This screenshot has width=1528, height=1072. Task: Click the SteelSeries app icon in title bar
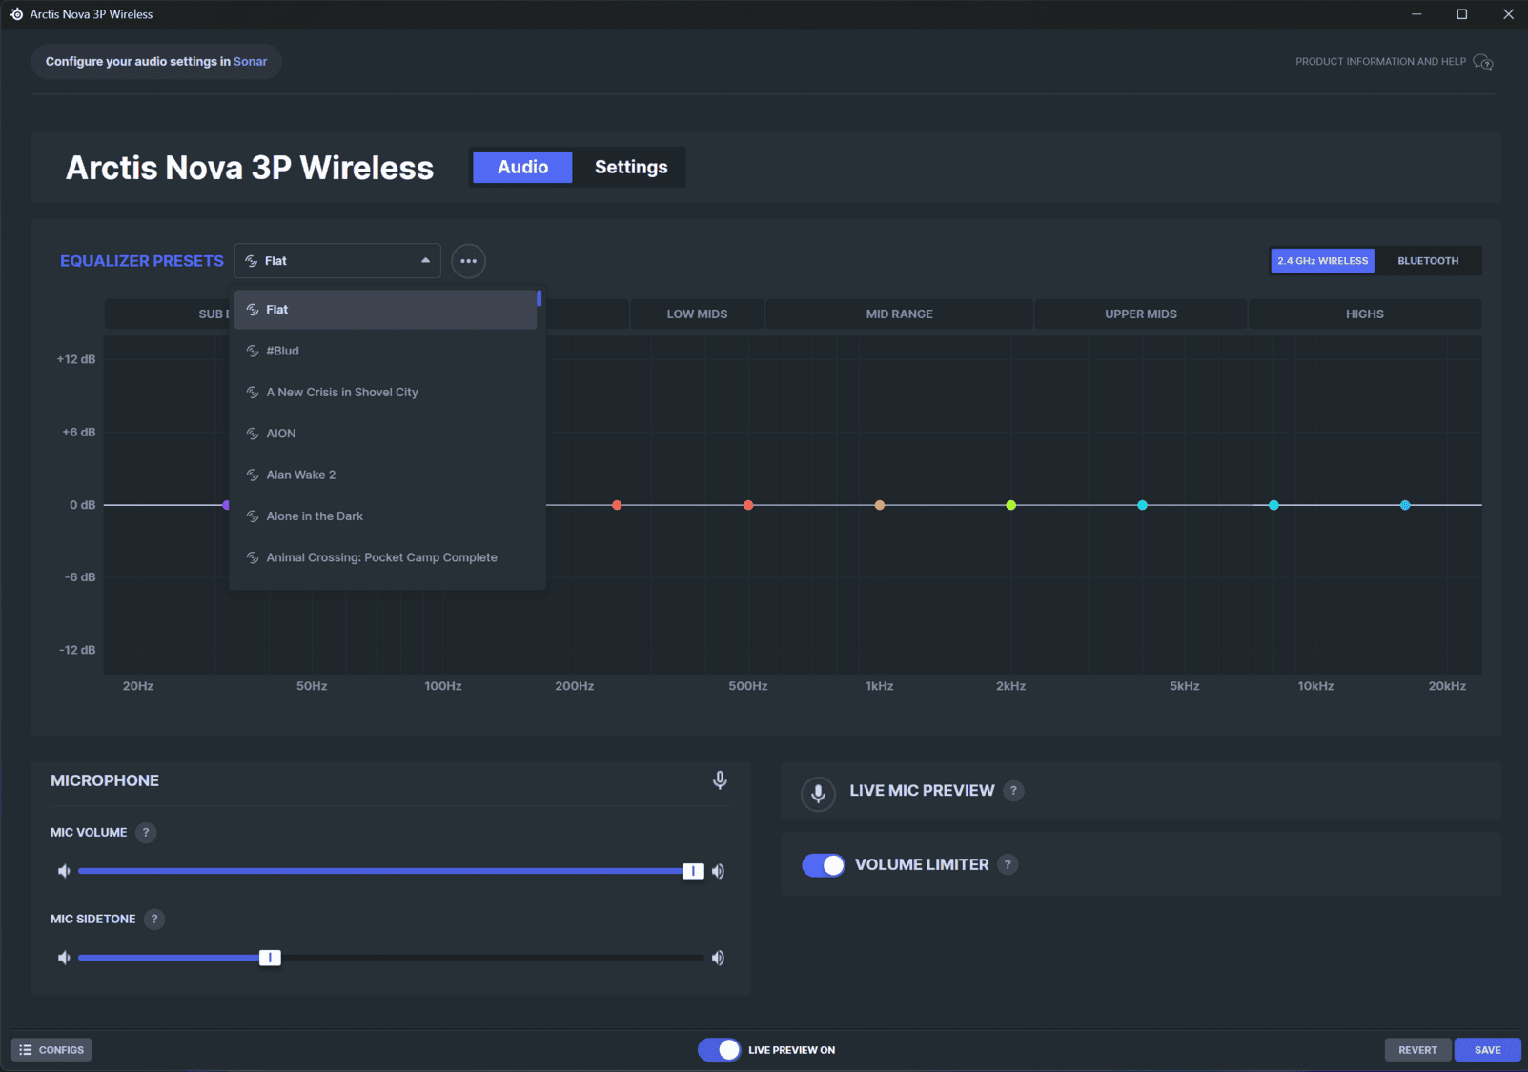[x=16, y=14]
